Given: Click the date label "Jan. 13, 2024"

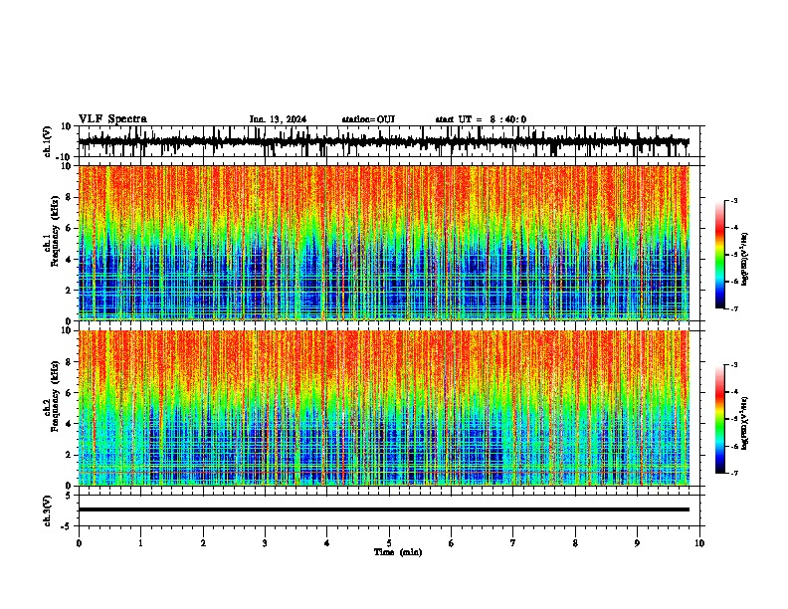Looking at the screenshot, I should pos(278,119).
